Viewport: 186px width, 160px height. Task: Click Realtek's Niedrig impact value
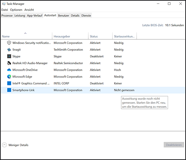tap(119, 63)
